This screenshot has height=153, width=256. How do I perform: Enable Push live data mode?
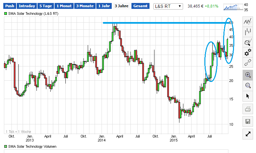tap(10, 6)
